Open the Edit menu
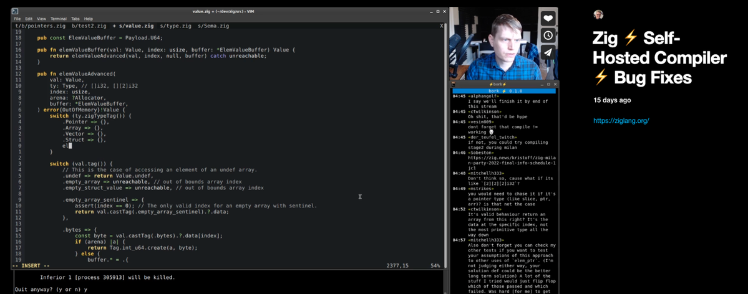 click(x=29, y=19)
